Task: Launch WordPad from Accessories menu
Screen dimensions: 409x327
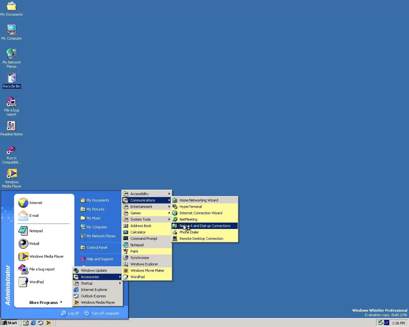Action: coord(147,277)
